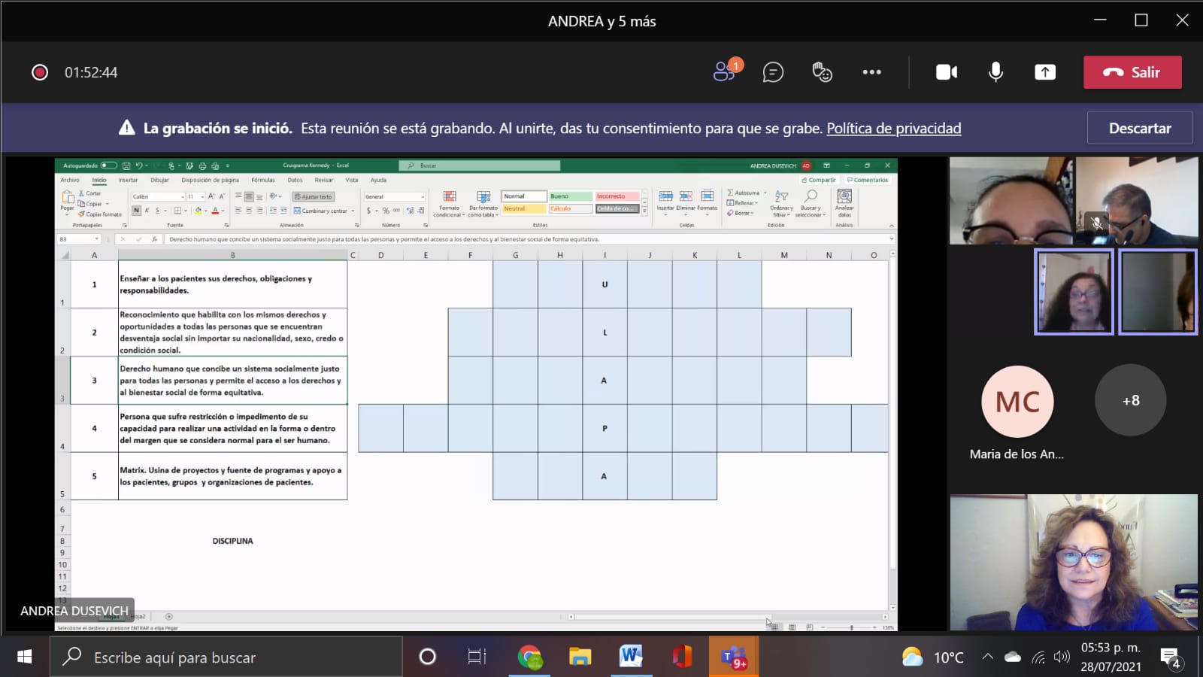Switch to the Insertar ribbon tab

point(128,180)
